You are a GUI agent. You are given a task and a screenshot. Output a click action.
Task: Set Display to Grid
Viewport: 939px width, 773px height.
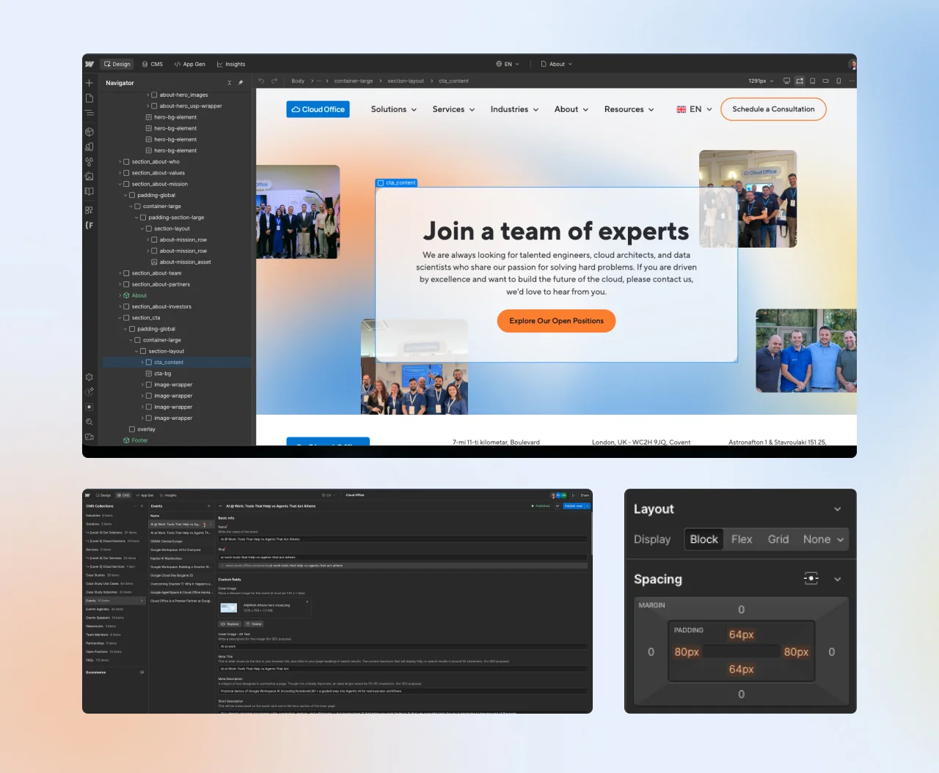click(778, 539)
